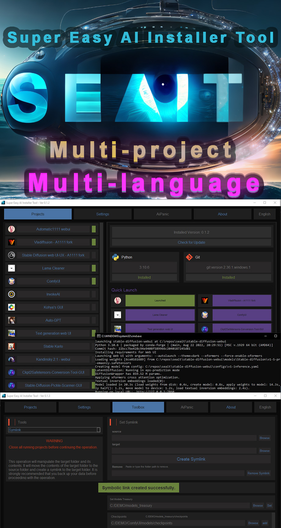281x528 pixels.
Task: Toggle green indicator beside Text generation web UI
Action: pos(94,333)
